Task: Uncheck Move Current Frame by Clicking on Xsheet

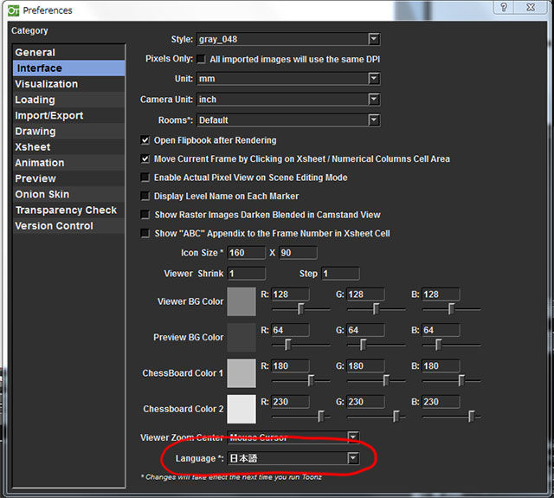Action: [145, 159]
